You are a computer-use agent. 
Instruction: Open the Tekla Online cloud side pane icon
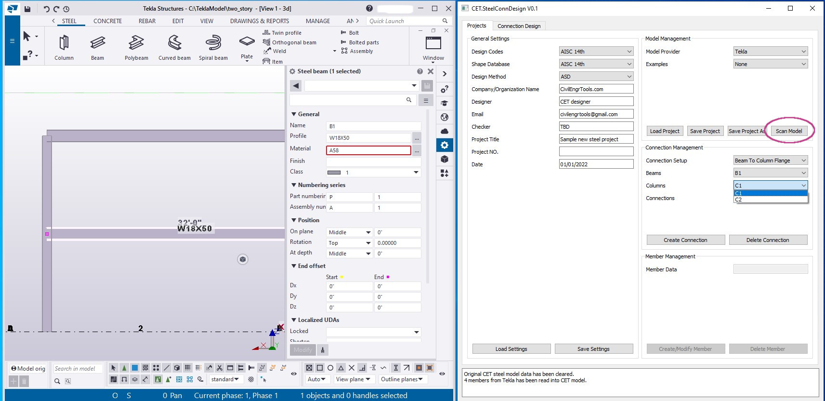coord(444,131)
